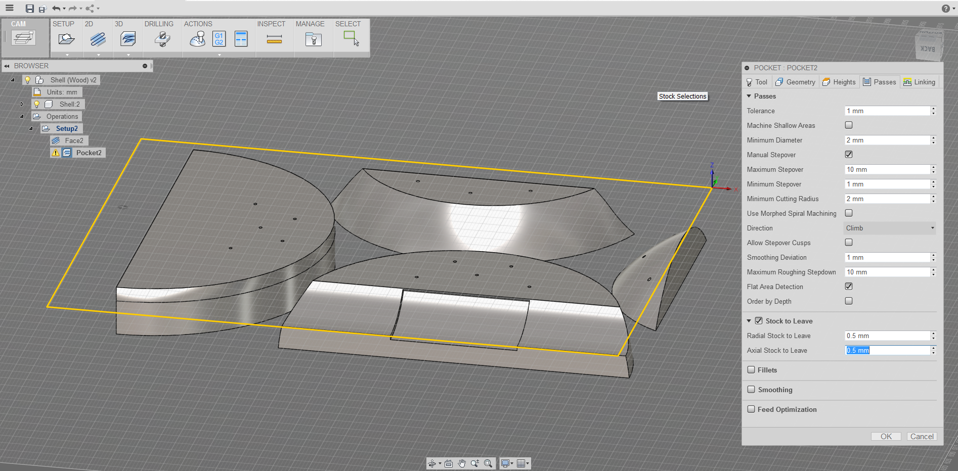Image resolution: width=958 pixels, height=471 pixels.
Task: Switch to the Geometry tab
Action: coord(796,82)
